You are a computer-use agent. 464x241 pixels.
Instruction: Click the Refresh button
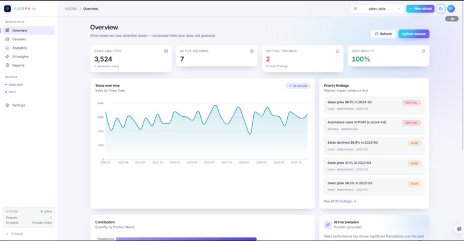pyautogui.click(x=383, y=34)
